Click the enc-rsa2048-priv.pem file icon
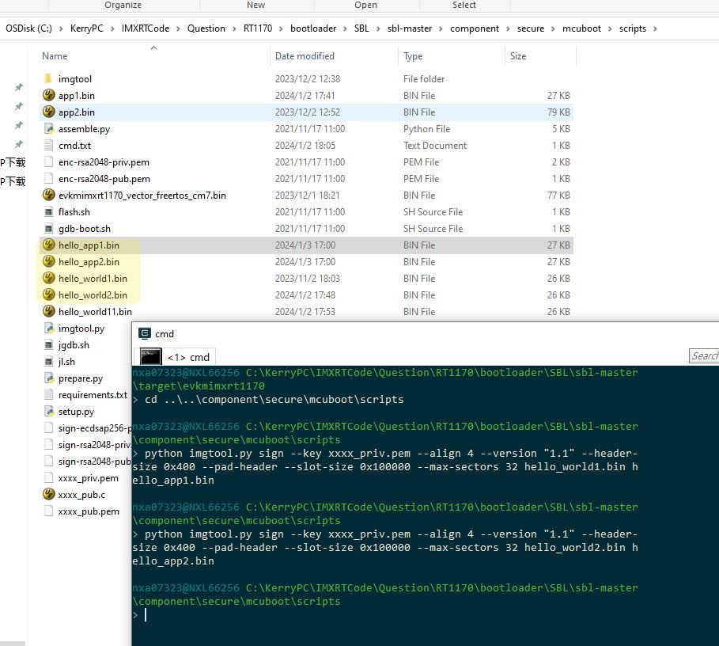This screenshot has width=719, height=646. coord(48,161)
